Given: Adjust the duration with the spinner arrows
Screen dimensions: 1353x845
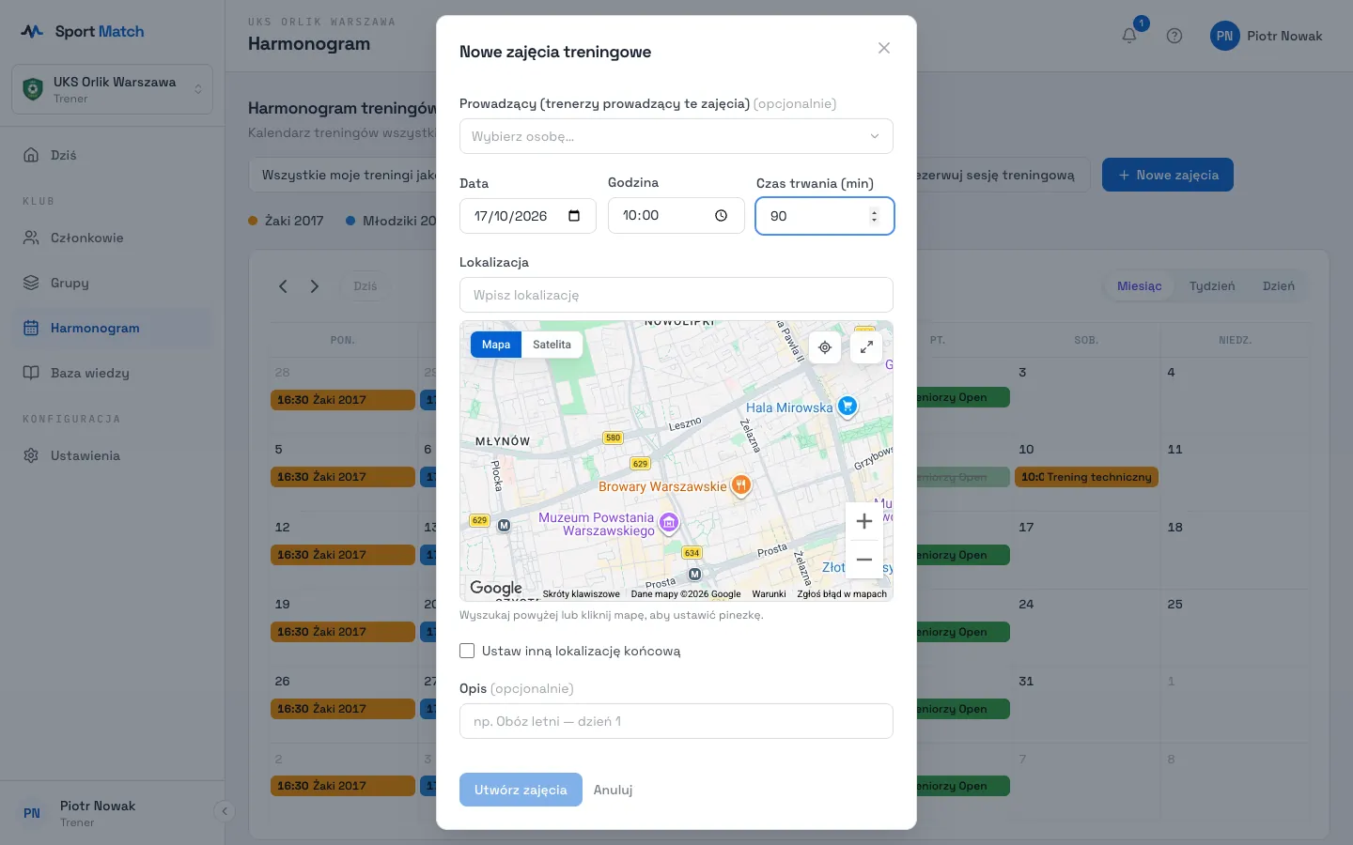Looking at the screenshot, I should tap(874, 216).
